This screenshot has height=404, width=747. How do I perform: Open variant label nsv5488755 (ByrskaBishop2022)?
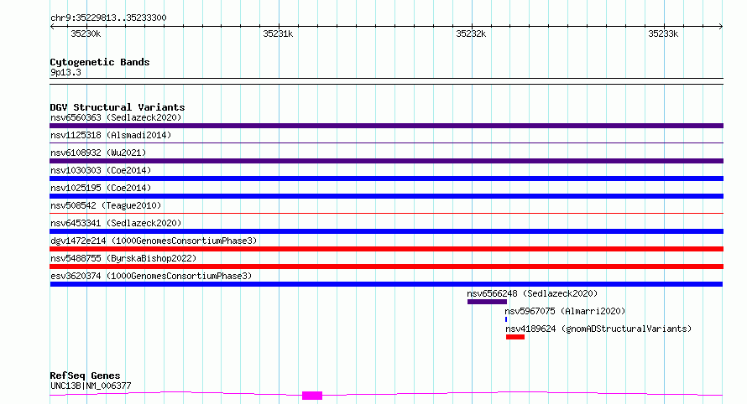pyautogui.click(x=123, y=258)
